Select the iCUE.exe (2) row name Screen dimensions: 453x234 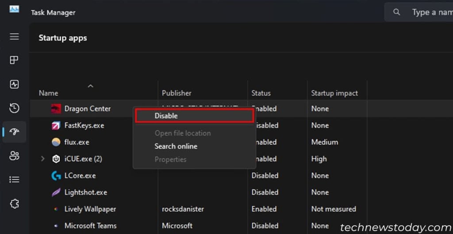(83, 159)
